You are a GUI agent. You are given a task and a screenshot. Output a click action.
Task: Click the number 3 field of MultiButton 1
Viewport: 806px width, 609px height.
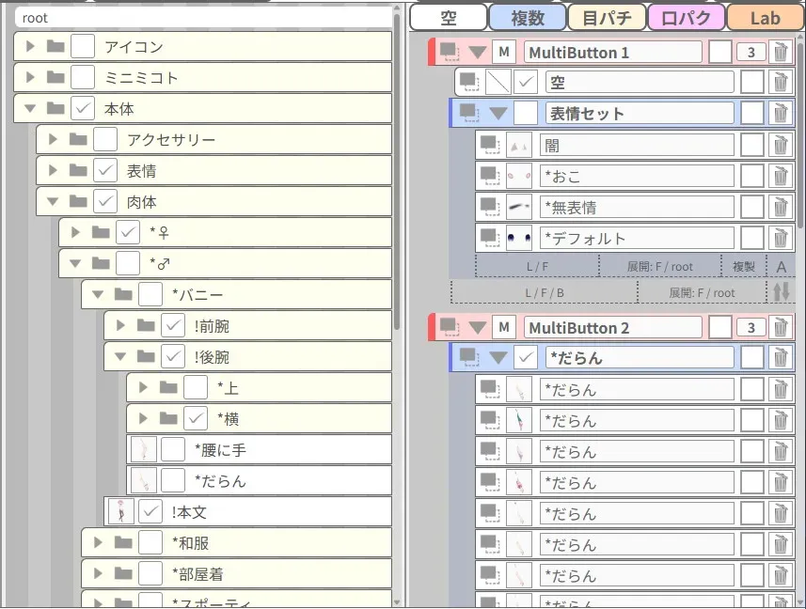coord(751,53)
